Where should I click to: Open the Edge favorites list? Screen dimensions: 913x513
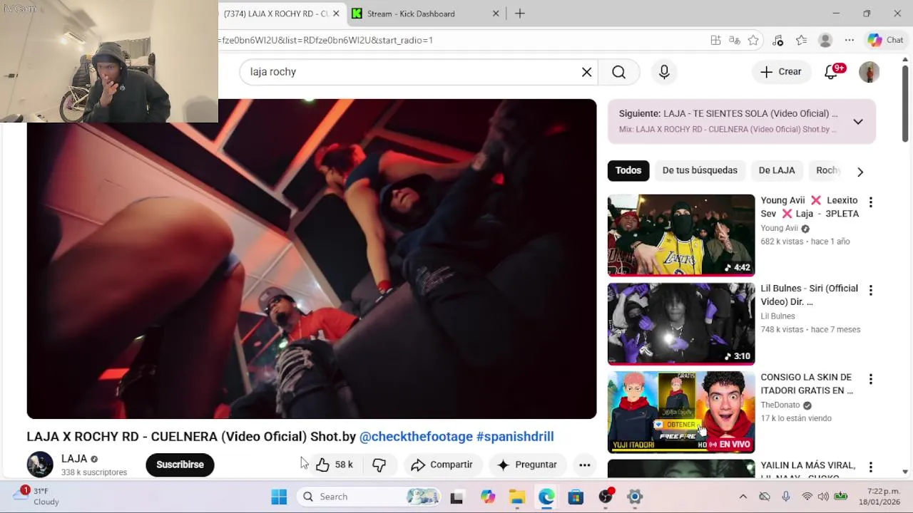(801, 40)
